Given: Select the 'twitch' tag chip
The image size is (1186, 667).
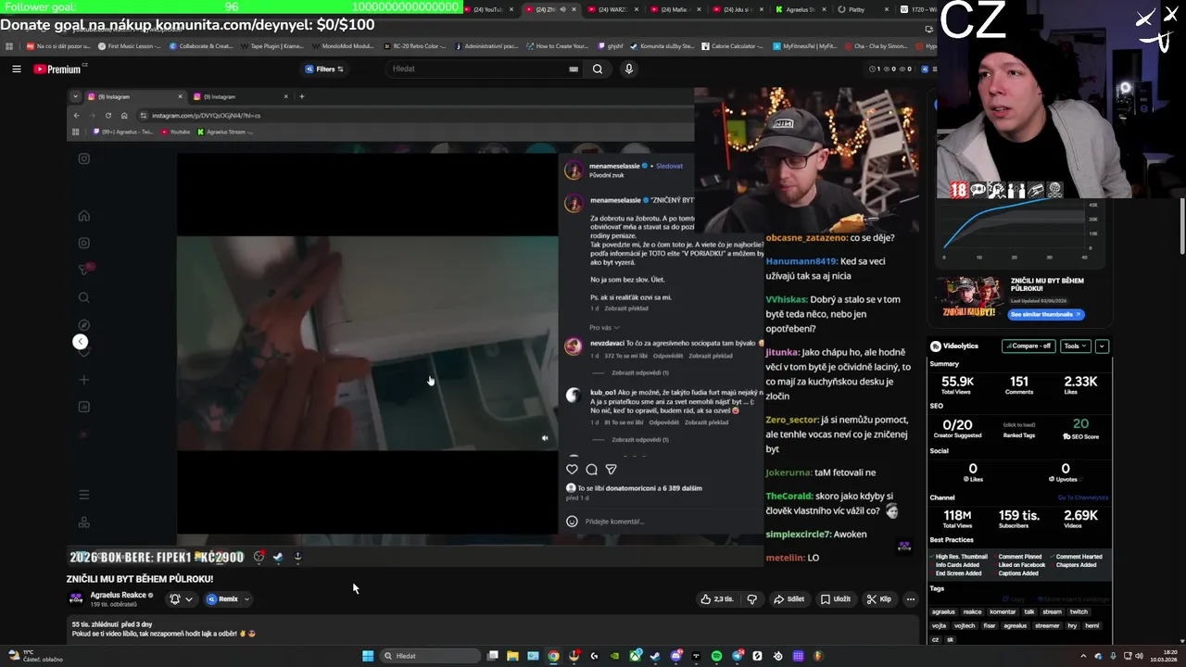Looking at the screenshot, I should (x=1079, y=611).
